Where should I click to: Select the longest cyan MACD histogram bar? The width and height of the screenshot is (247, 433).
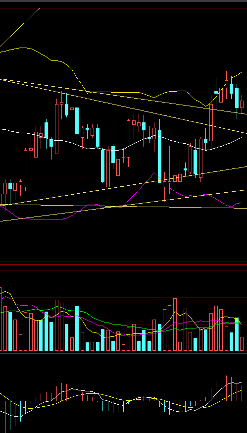(10, 415)
